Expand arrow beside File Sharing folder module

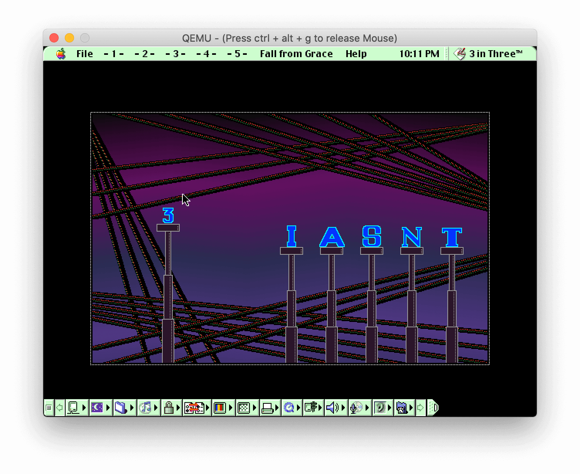click(x=132, y=408)
